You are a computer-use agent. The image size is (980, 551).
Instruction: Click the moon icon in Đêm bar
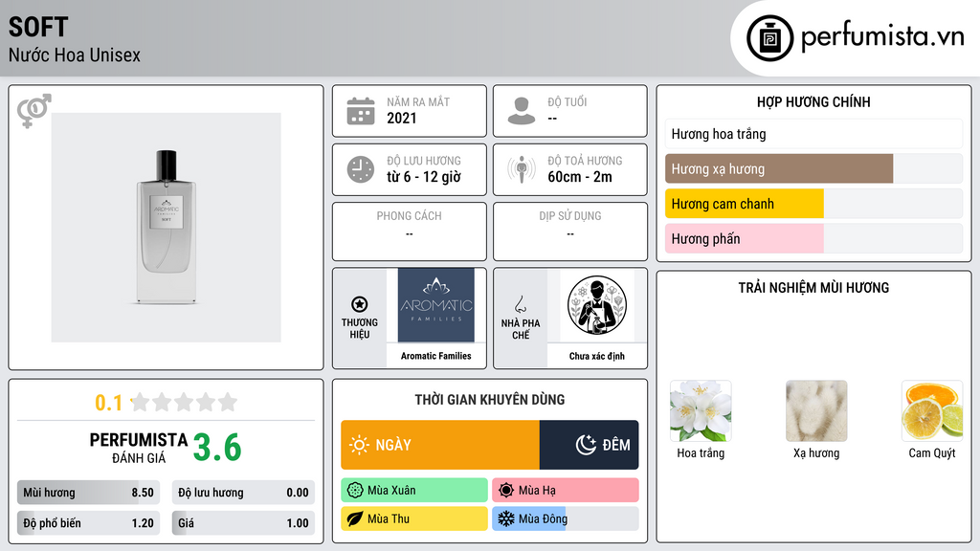pos(586,445)
